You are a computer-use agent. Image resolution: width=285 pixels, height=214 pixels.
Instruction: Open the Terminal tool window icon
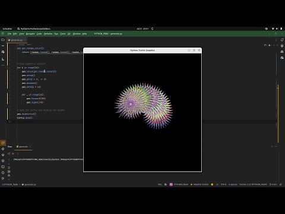3,166
